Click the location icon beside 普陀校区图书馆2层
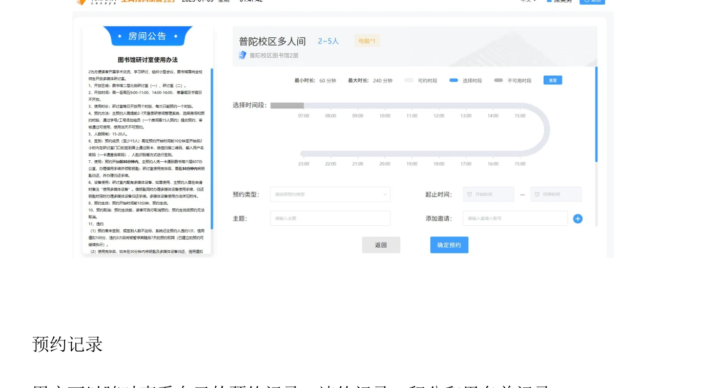The image size is (702, 388). tap(243, 55)
